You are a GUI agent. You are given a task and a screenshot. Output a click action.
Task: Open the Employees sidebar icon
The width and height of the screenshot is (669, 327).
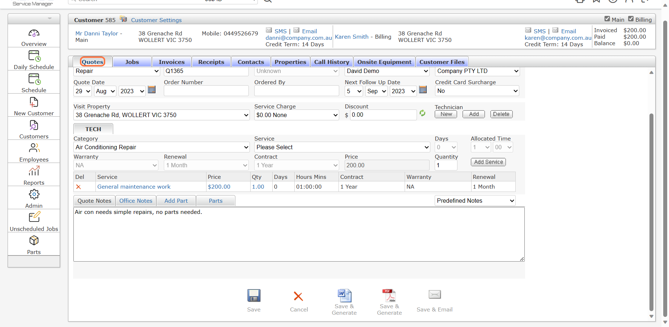34,148
